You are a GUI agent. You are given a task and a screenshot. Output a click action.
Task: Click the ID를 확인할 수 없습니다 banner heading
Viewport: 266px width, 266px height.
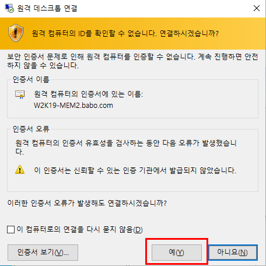point(125,33)
